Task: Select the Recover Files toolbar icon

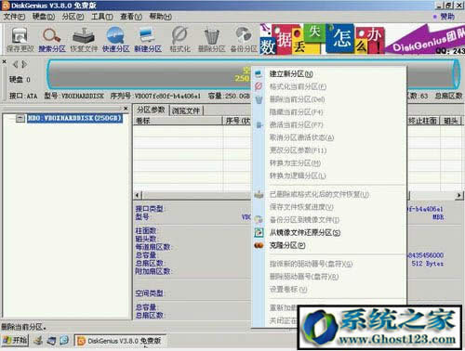Action: [84, 39]
